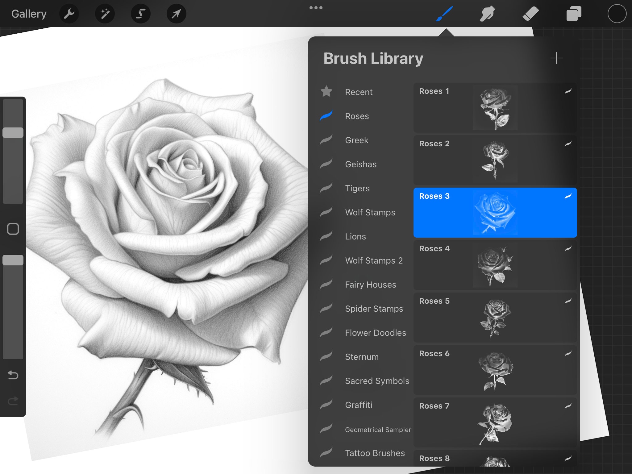The height and width of the screenshot is (474, 632).
Task: Open the active color circle
Action: pos(617,14)
